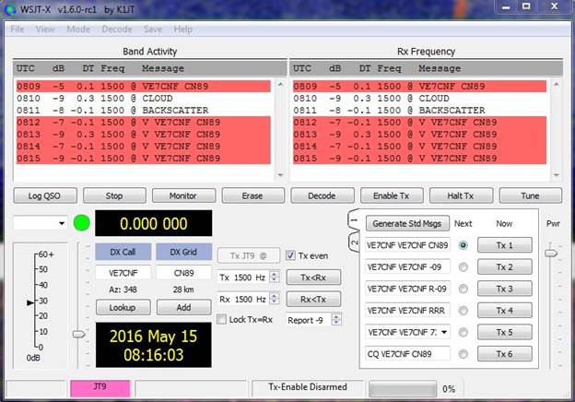Toggle the Lock Tx=Rx checkbox

coord(221,319)
